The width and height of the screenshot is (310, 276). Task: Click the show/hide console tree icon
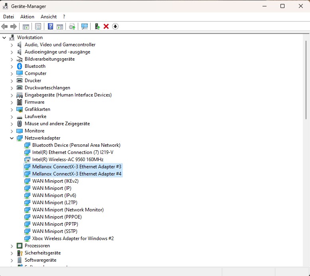tap(26, 26)
